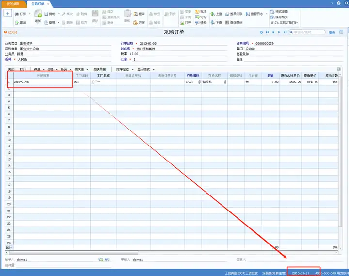Click the 弃审 un-approve icon
349x276 pixels.
pos(135,22)
